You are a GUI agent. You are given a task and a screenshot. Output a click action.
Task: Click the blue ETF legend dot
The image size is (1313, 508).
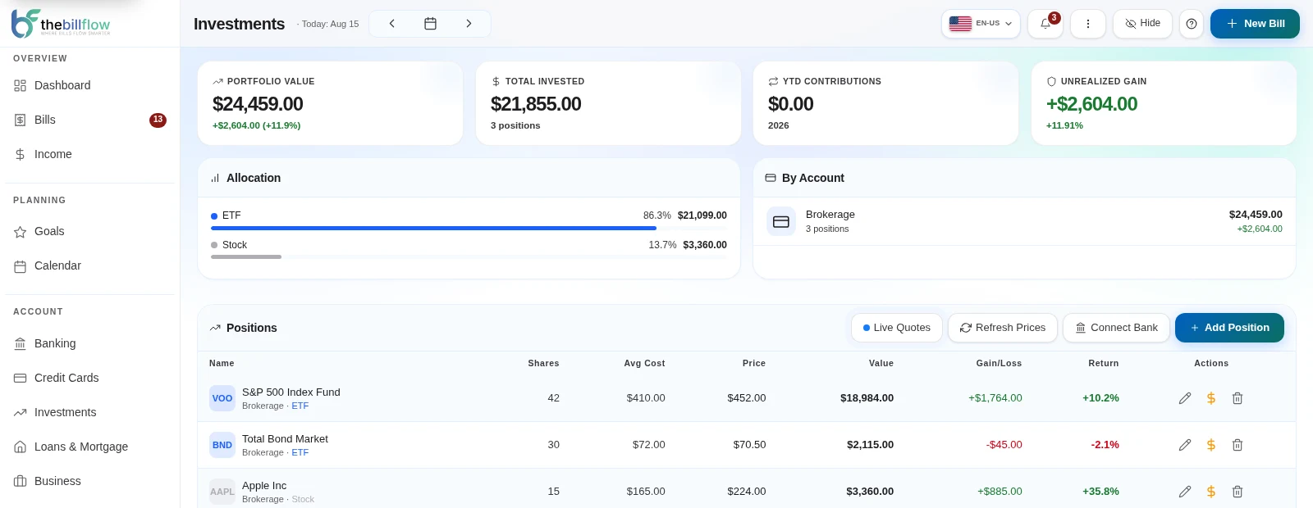click(214, 215)
